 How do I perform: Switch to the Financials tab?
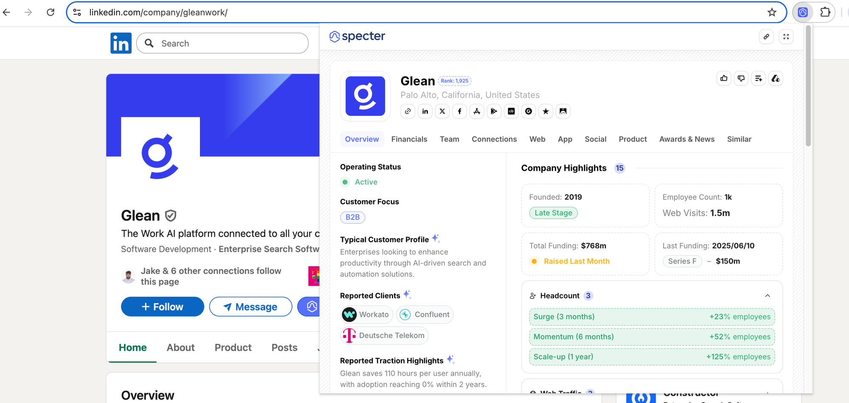(409, 139)
